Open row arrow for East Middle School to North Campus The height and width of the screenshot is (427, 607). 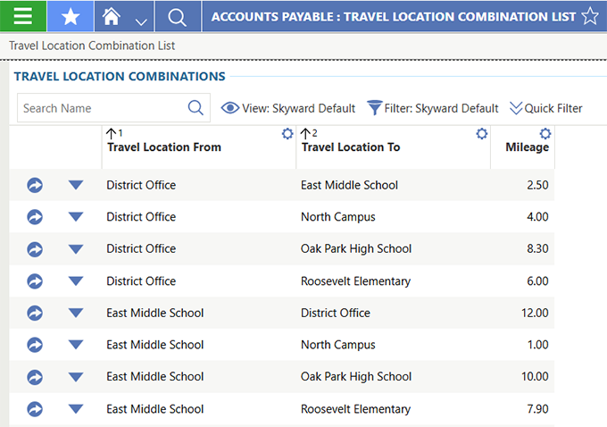pos(35,345)
